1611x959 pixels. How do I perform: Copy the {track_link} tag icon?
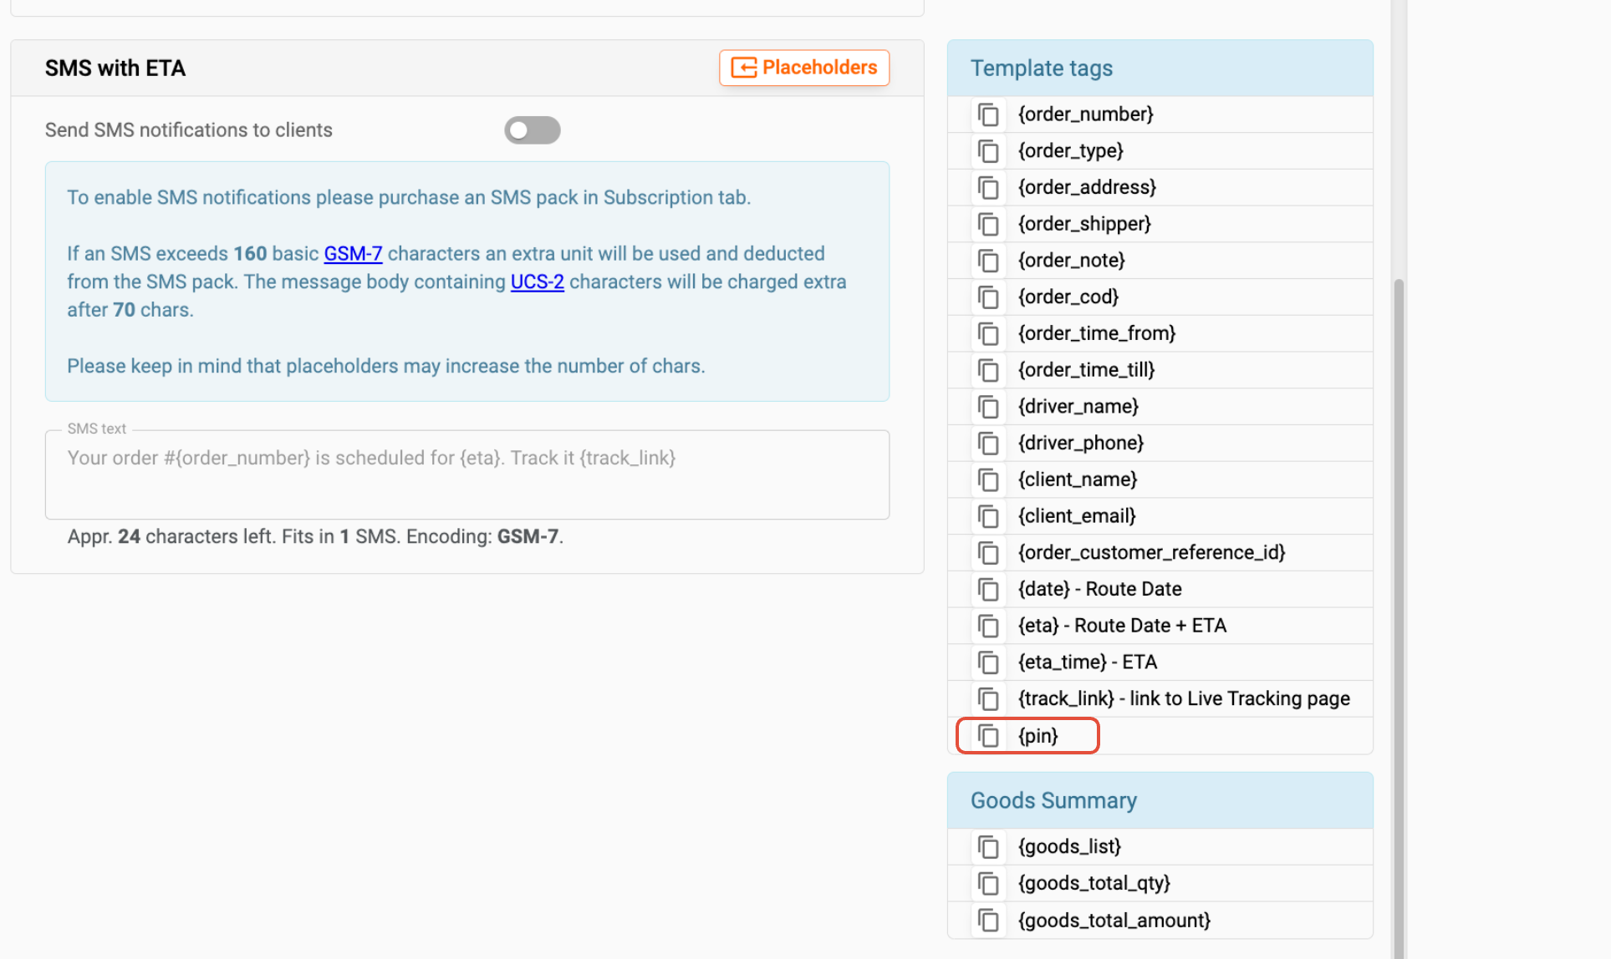988,699
